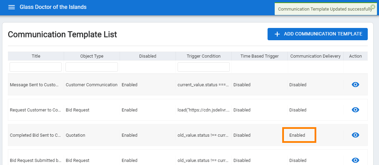Viewport: 379px width, 165px height.
Task: Sort by the Disabled column header
Action: [x=148, y=56]
